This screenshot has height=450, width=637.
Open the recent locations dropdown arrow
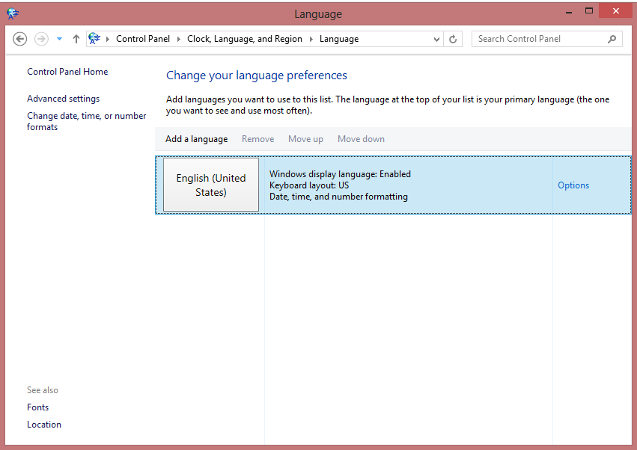(59, 39)
